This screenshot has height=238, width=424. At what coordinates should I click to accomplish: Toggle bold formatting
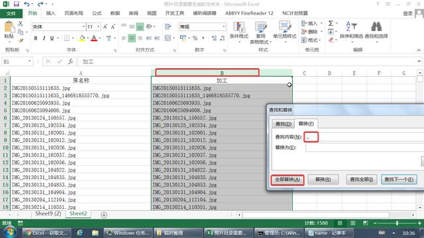(x=35, y=38)
